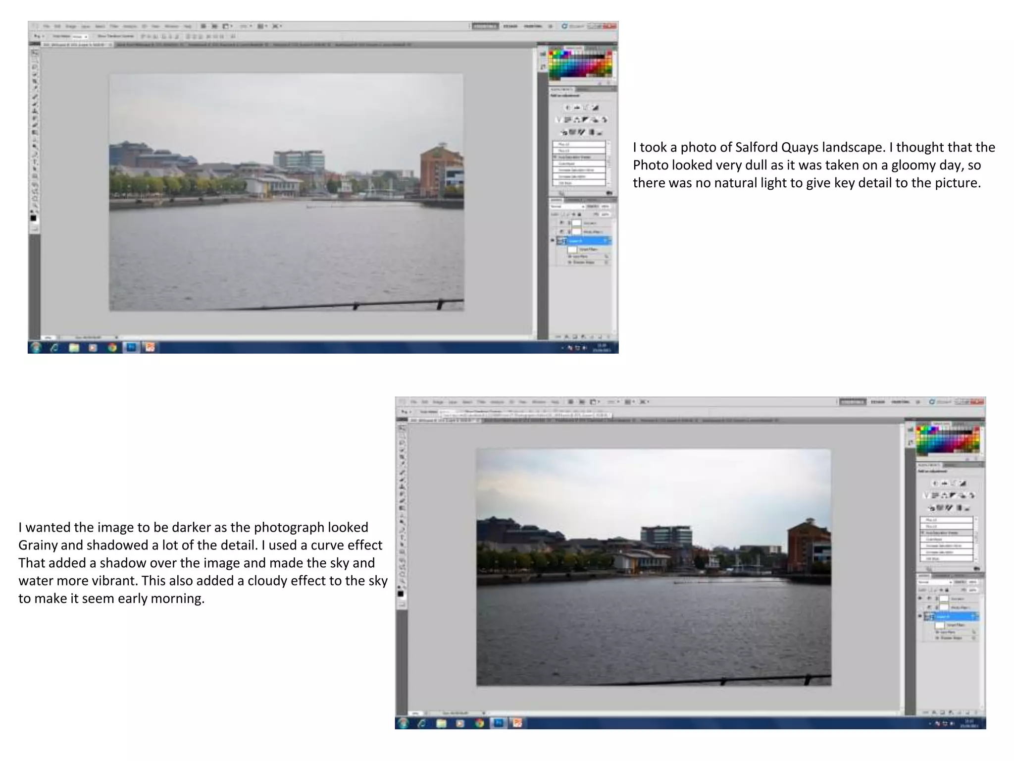
Task: Open the Normal blend mode dropdown, upper window
Action: pos(567,207)
